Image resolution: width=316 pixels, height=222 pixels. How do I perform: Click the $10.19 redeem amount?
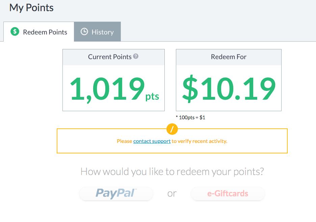click(229, 89)
